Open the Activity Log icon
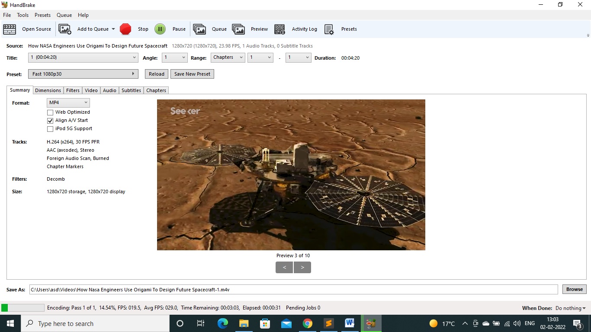Screen dimensions: 591x332 pyautogui.click(x=279, y=29)
